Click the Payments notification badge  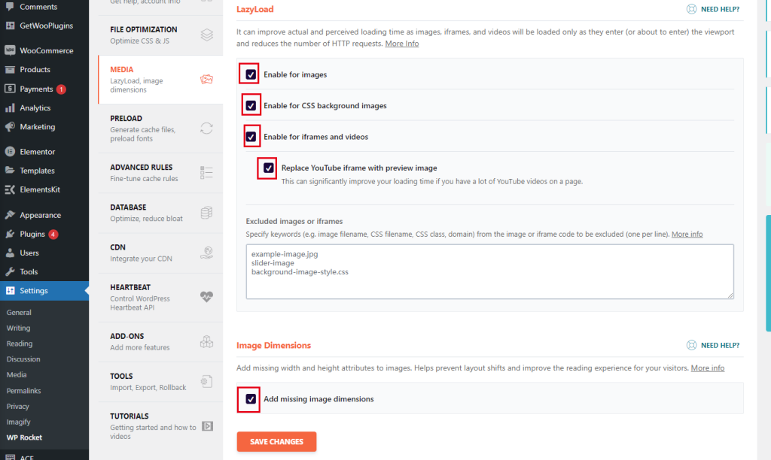61,89
